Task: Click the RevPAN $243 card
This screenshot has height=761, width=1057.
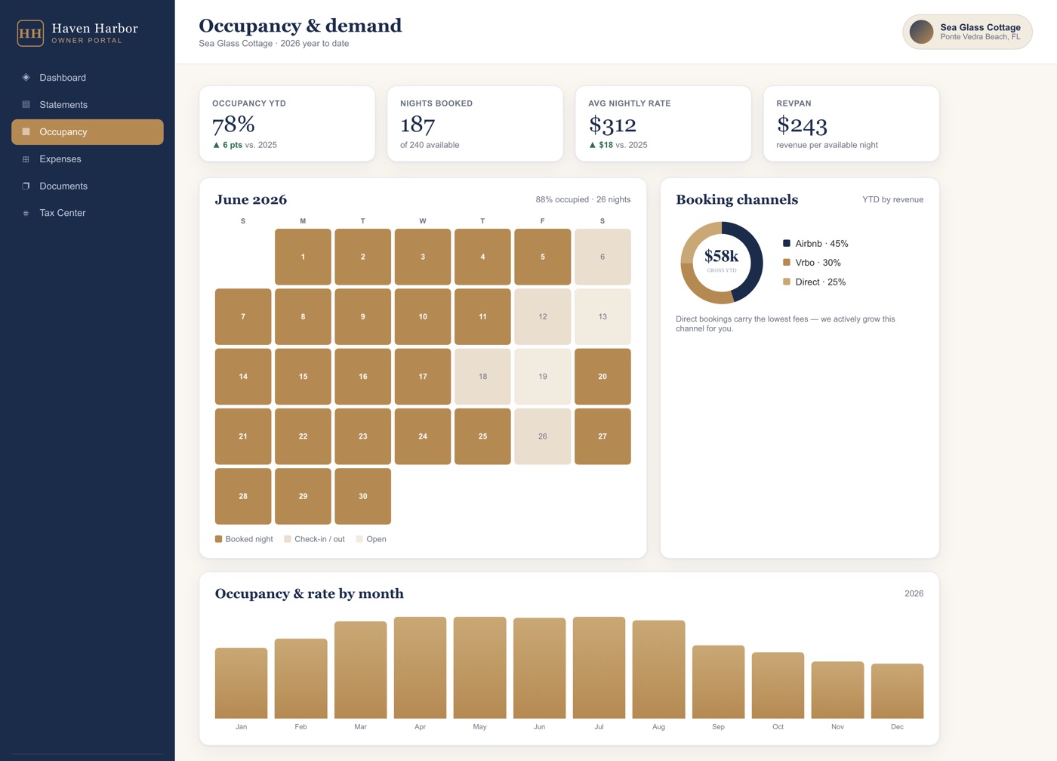Action: (x=851, y=124)
